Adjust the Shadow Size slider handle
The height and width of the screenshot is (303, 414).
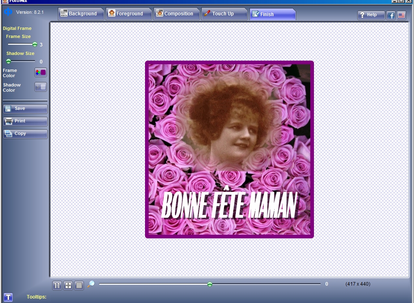tap(9, 61)
